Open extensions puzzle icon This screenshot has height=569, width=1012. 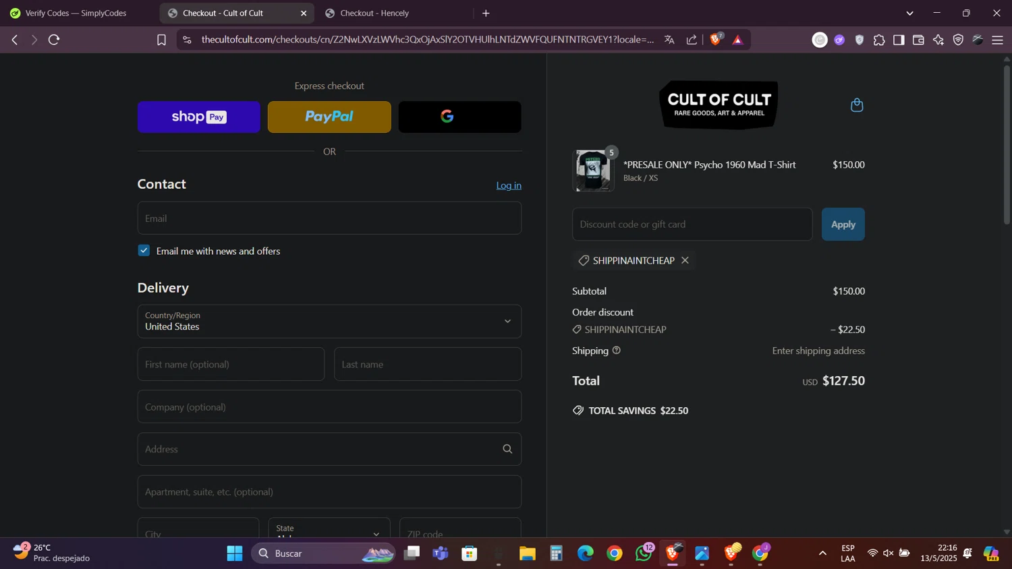pos(879,40)
